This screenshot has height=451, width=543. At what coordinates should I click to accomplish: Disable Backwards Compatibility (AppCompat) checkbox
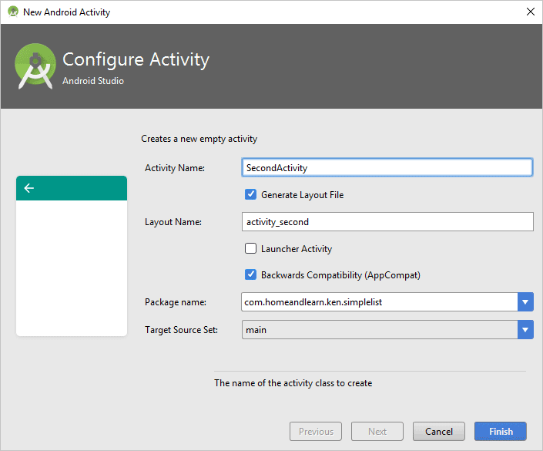click(x=250, y=274)
